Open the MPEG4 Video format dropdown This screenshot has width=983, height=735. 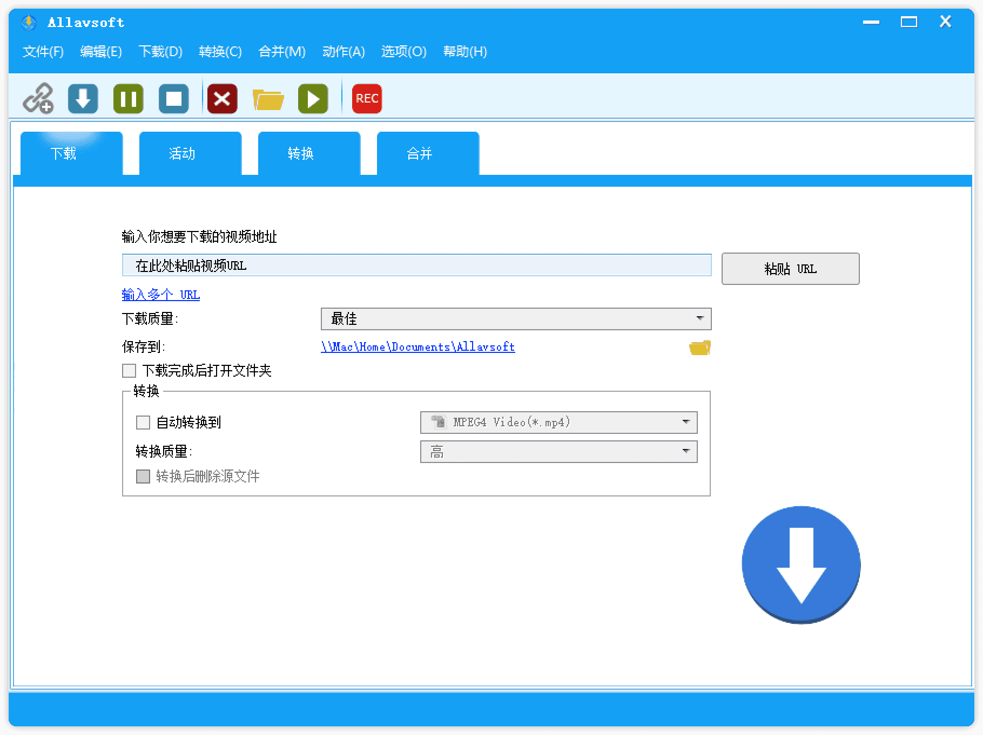(x=558, y=423)
